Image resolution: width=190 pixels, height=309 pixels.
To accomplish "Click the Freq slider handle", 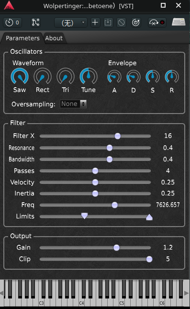I will [114, 205].
